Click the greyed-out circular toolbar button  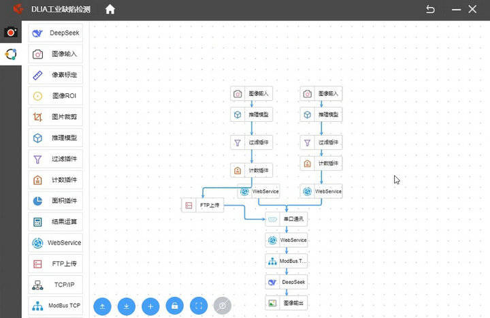pos(223,306)
